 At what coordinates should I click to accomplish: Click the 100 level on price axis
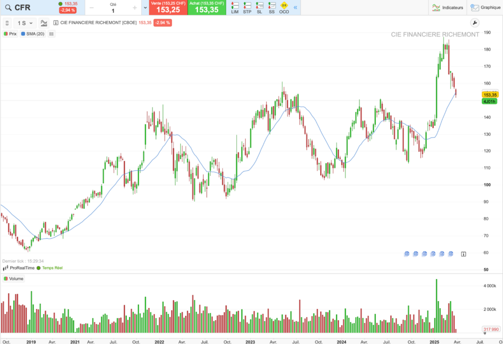click(487, 185)
